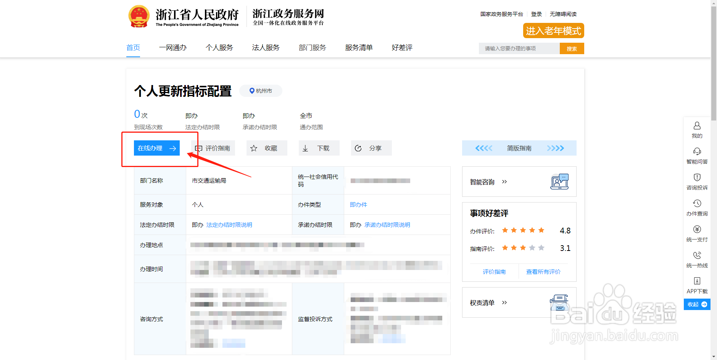Image resolution: width=717 pixels, height=360 pixels.
Task: Click the 办件评价 star rating
Action: [x=523, y=230]
